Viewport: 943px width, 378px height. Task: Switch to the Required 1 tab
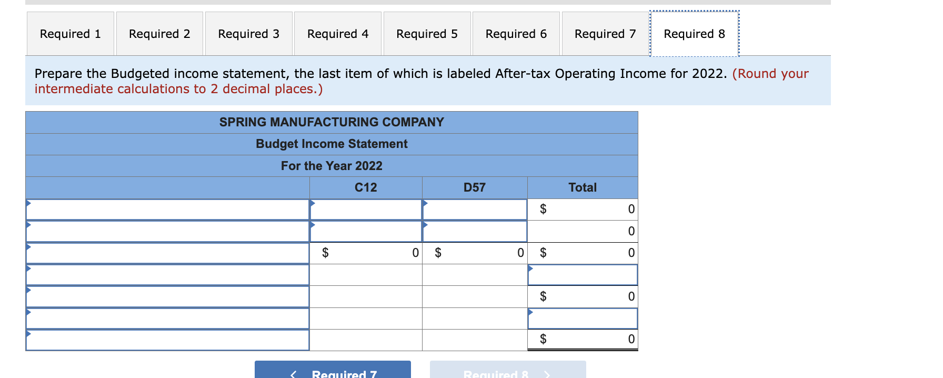click(x=70, y=33)
